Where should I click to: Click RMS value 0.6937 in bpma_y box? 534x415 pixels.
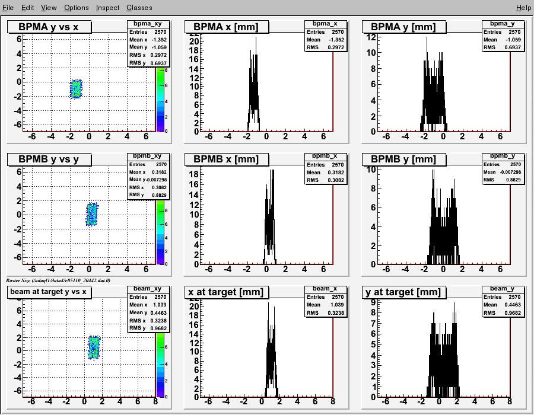513,47
